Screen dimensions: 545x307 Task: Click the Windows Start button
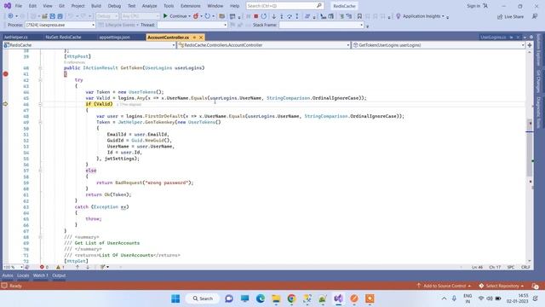(x=175, y=298)
